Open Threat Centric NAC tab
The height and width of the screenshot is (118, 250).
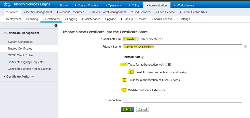tap(193, 12)
